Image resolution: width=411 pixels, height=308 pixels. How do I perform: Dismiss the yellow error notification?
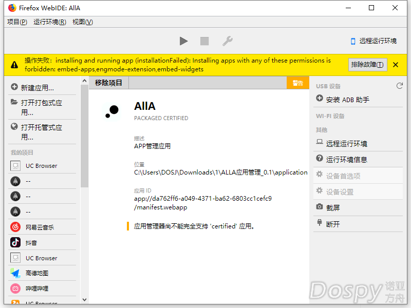pos(396,65)
